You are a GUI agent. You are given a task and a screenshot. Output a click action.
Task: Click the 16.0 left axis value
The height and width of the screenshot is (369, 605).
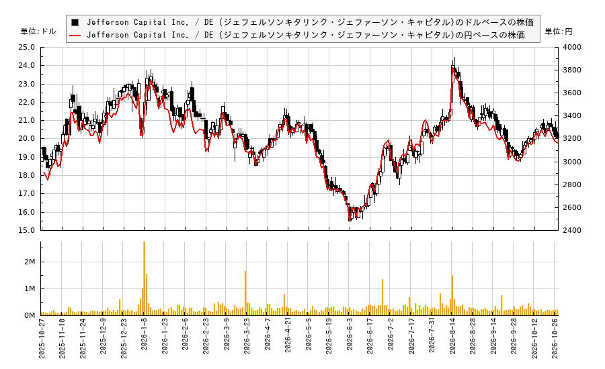tap(27, 212)
